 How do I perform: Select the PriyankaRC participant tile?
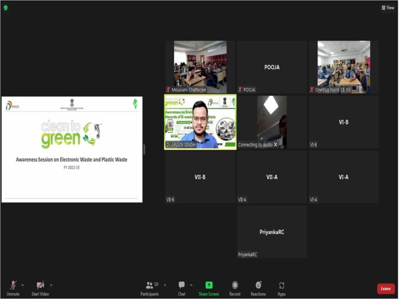[272, 232]
